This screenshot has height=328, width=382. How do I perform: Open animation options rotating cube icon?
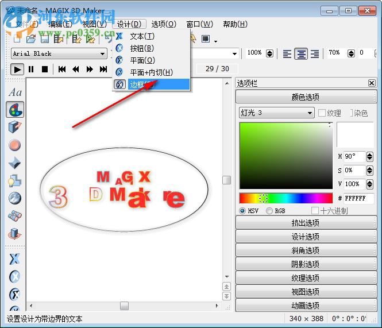14,233
